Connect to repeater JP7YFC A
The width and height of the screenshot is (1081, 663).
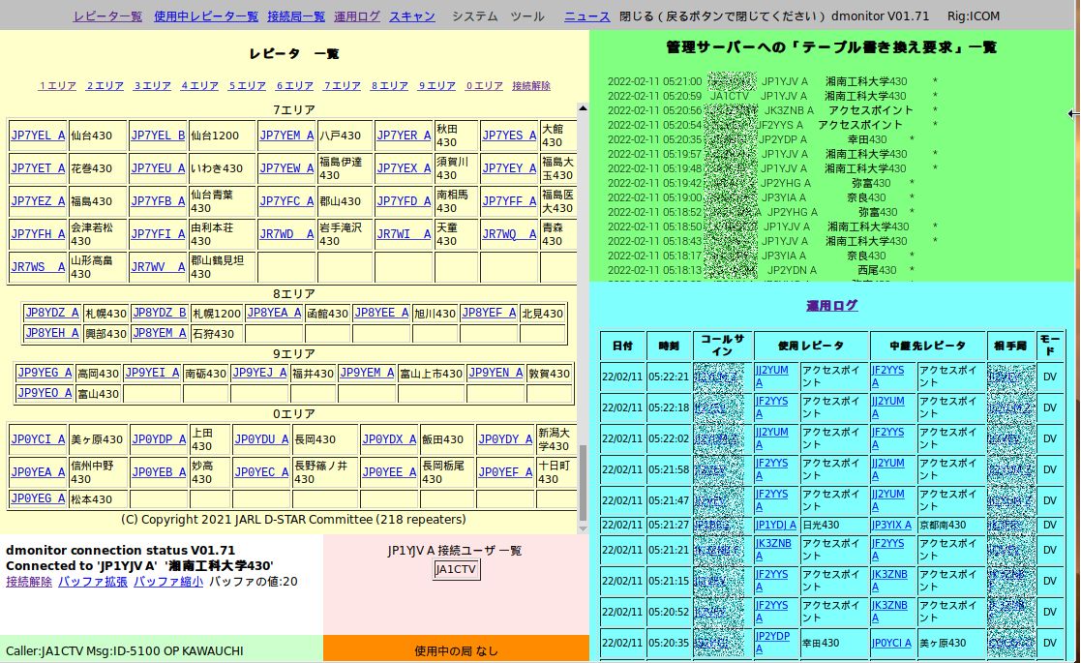(286, 200)
